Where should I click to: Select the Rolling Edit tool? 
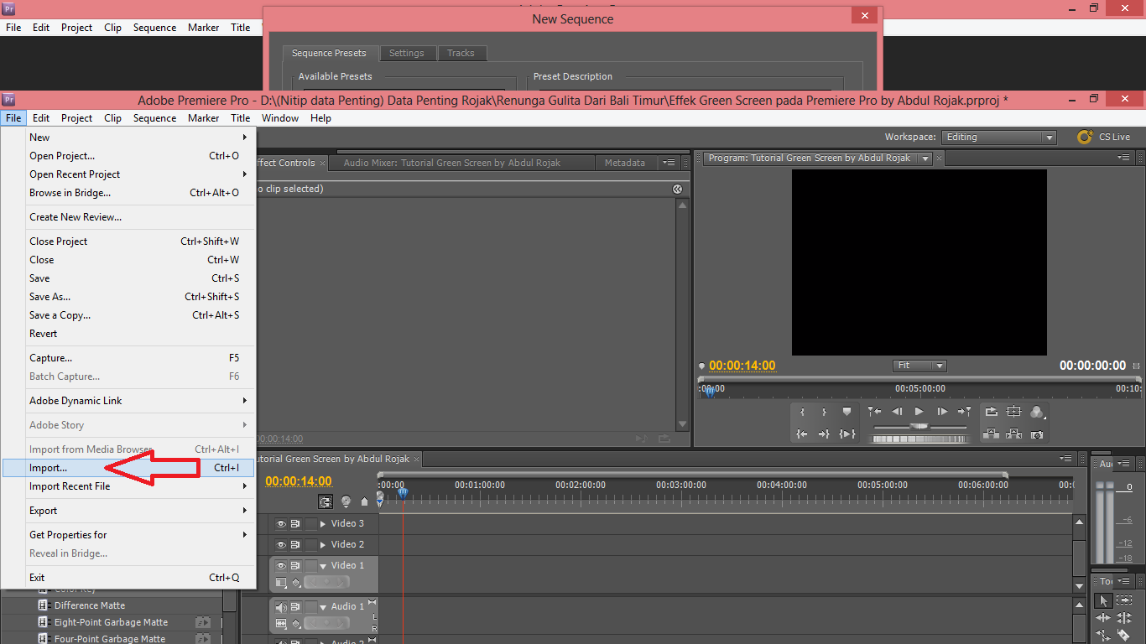1123,618
